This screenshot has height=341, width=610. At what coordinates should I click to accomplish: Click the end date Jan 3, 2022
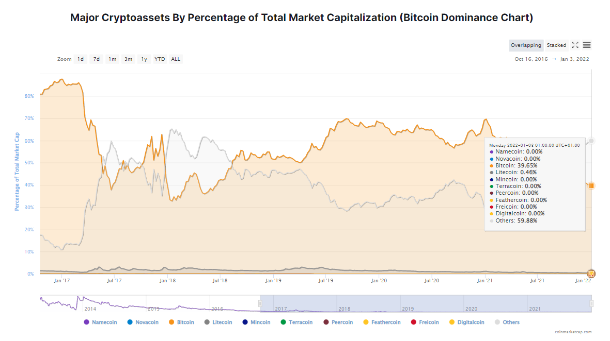coord(574,59)
